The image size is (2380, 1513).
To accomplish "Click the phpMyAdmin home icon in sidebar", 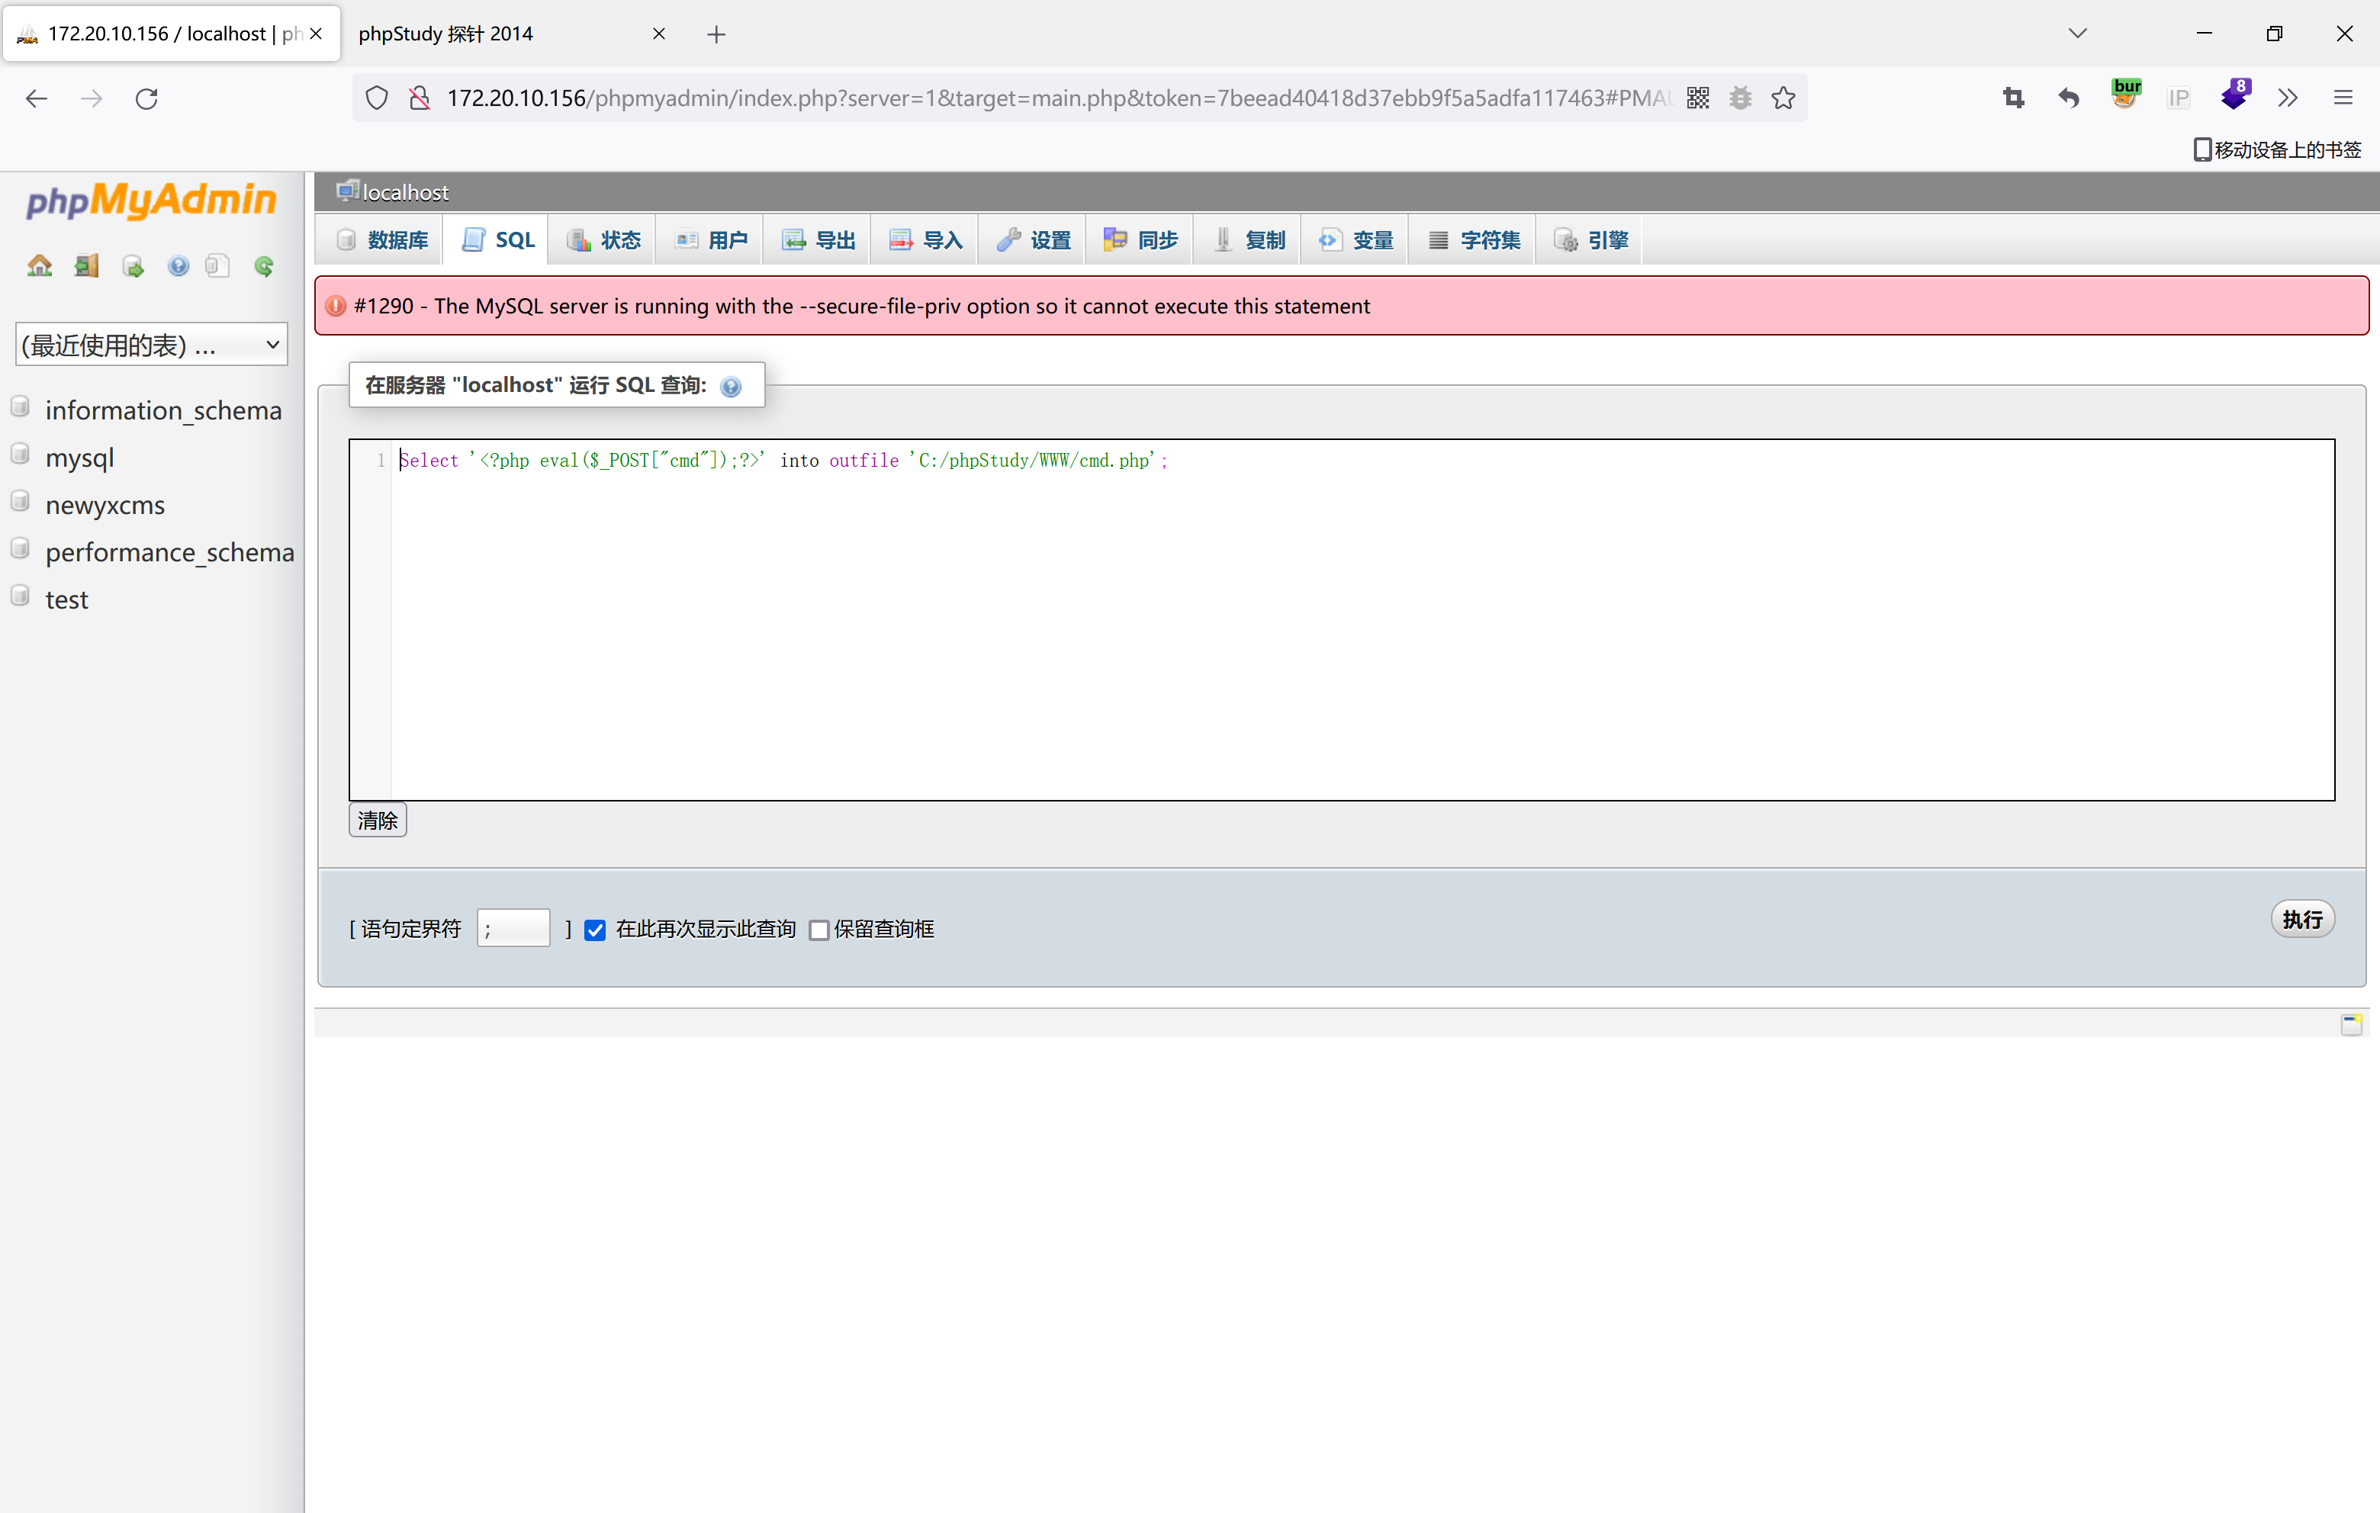I will (x=39, y=265).
